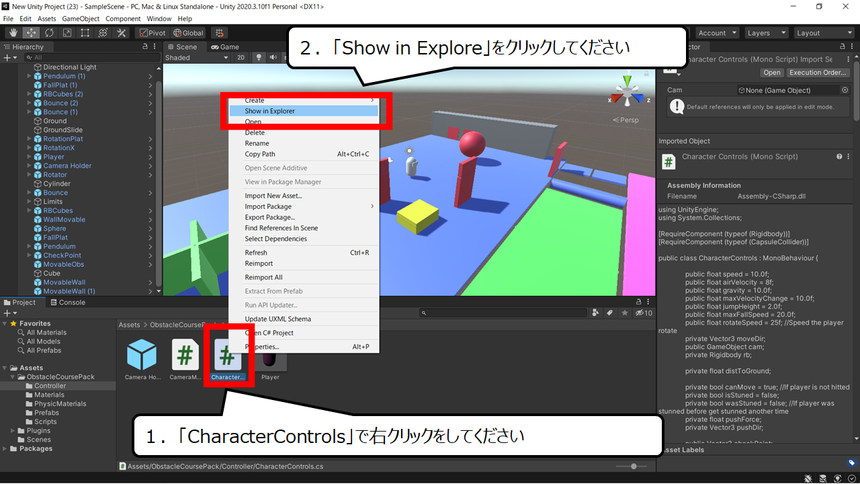Select Copy Path in context menu
860x484 pixels.
point(304,154)
